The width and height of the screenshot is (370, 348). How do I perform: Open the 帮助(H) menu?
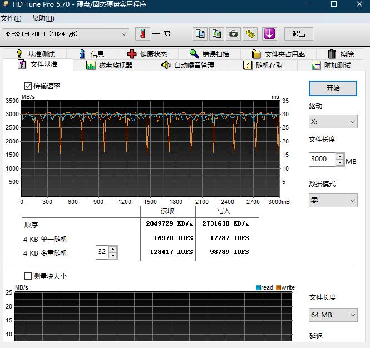43,18
